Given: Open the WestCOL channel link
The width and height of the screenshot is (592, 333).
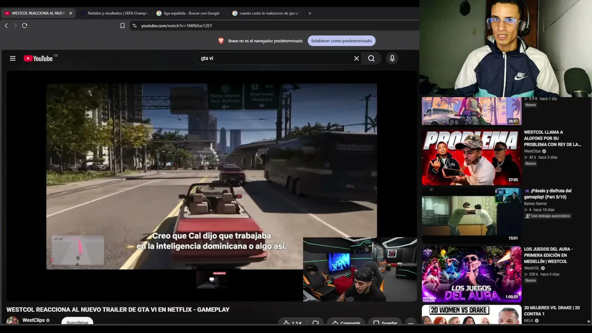Looking at the screenshot, I should 531,268.
